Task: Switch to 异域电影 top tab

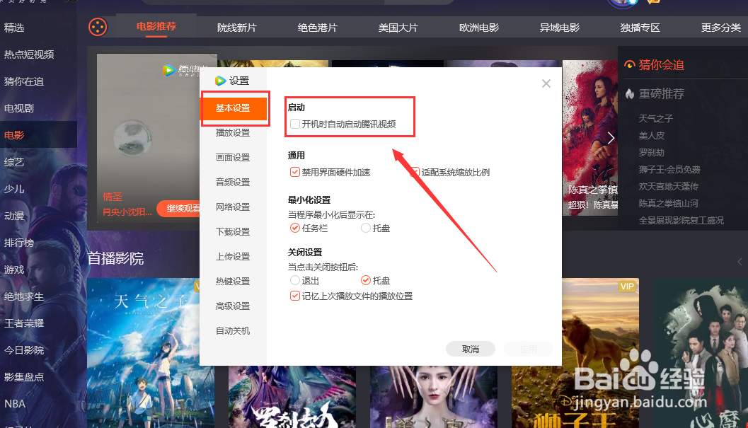Action: [560, 28]
